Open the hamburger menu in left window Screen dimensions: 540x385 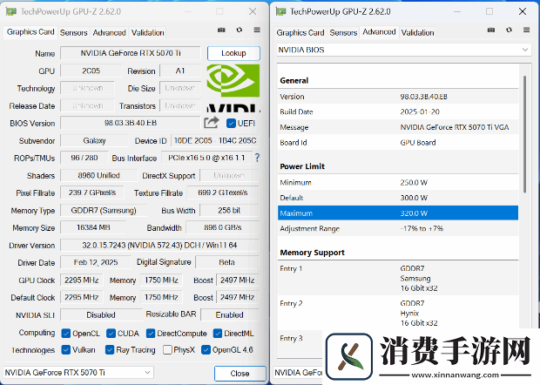(257, 31)
